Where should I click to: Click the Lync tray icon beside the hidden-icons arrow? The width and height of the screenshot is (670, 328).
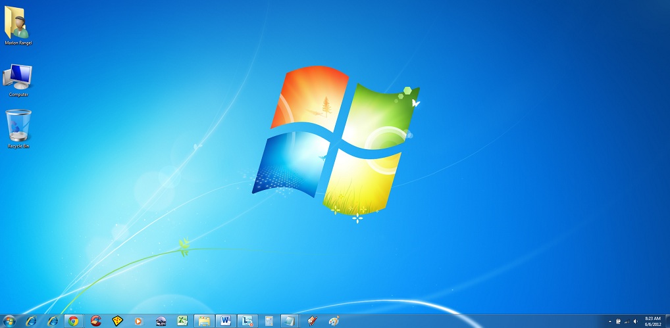pos(618,321)
